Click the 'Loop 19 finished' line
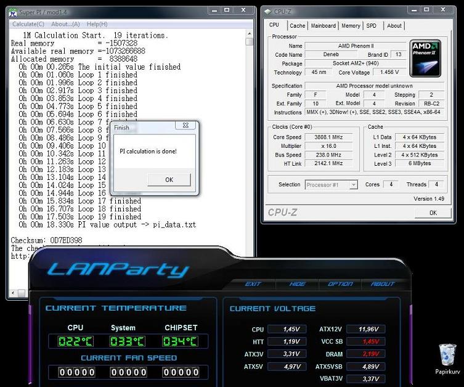This screenshot has width=464, height=387. click(x=80, y=216)
